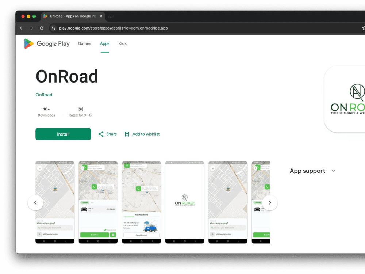The width and height of the screenshot is (365, 274).
Task: Expand the App support section
Action: (333, 171)
